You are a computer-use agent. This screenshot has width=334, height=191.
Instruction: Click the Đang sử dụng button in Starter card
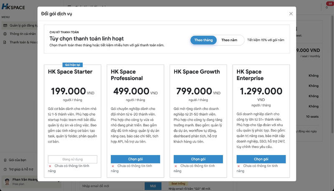pyautogui.click(x=72, y=159)
